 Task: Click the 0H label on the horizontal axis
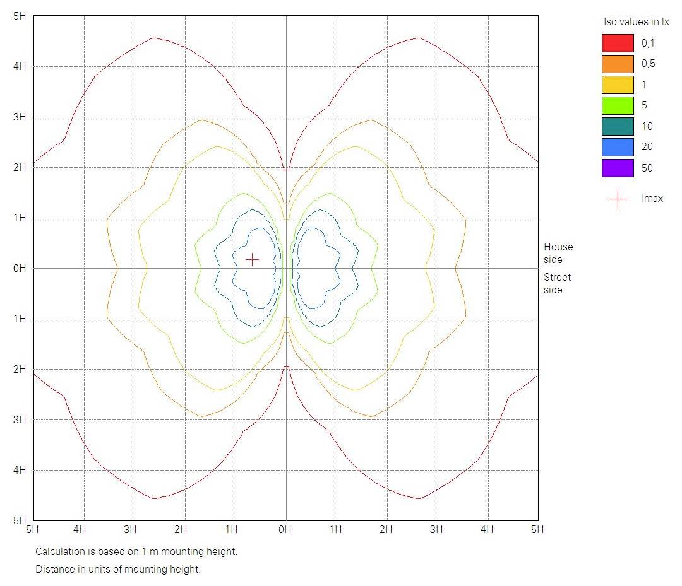point(285,529)
